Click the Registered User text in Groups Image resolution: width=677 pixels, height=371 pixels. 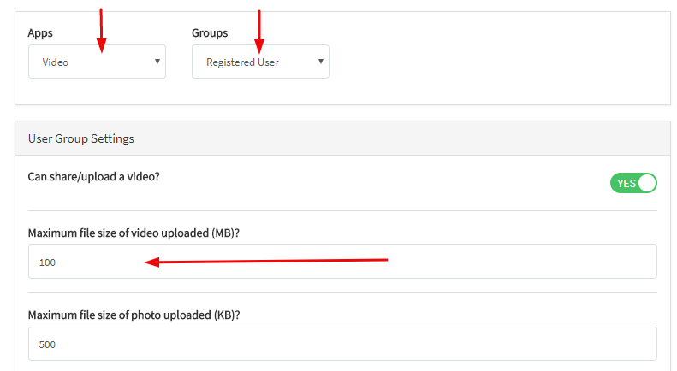click(x=242, y=62)
